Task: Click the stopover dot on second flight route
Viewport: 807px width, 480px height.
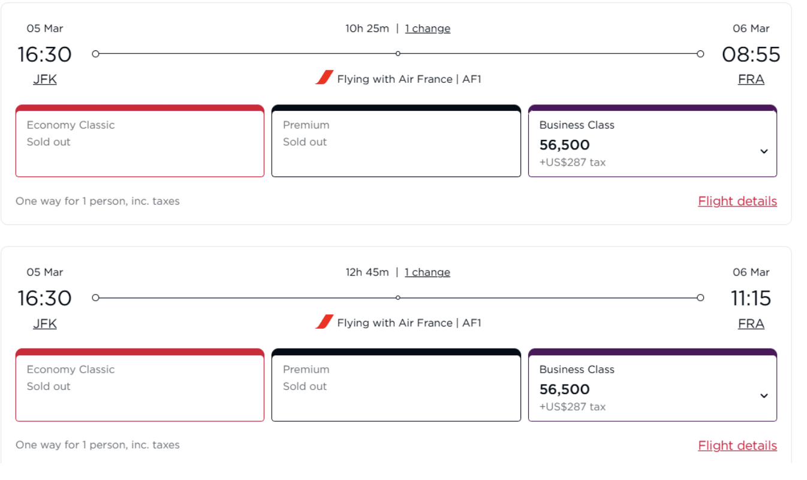Action: (398, 298)
